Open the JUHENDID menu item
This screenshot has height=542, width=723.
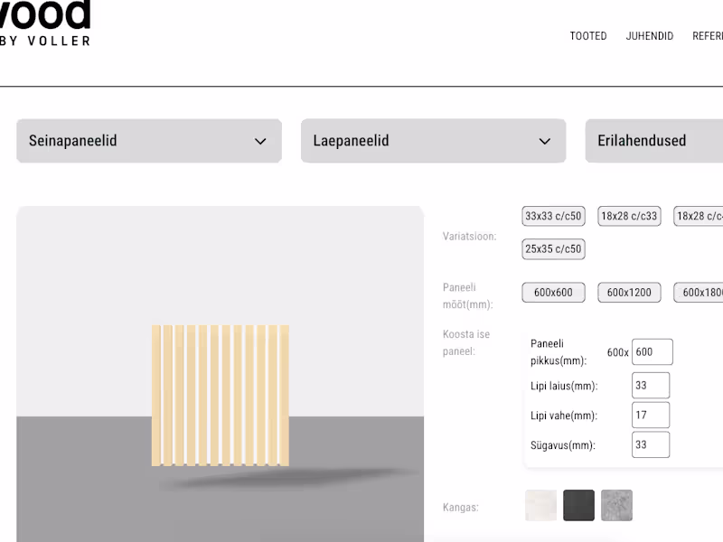click(649, 36)
